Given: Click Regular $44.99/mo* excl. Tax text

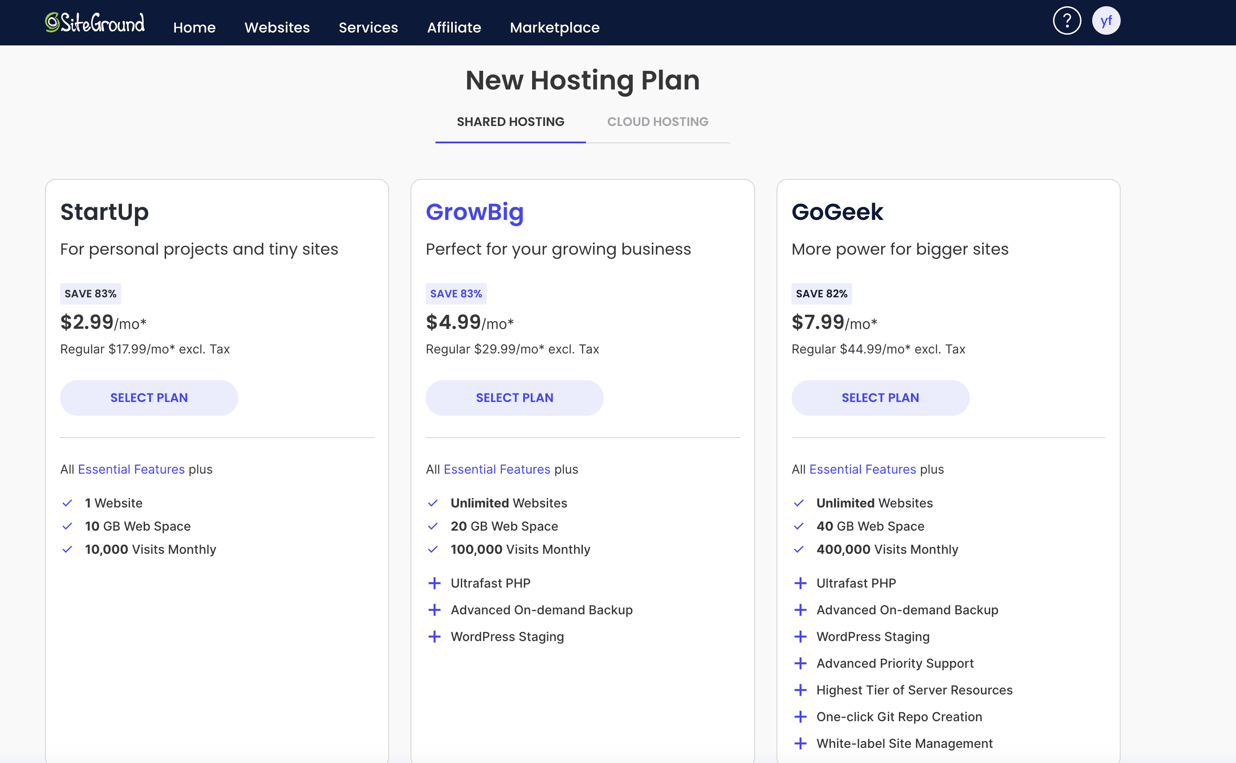Looking at the screenshot, I should (878, 349).
